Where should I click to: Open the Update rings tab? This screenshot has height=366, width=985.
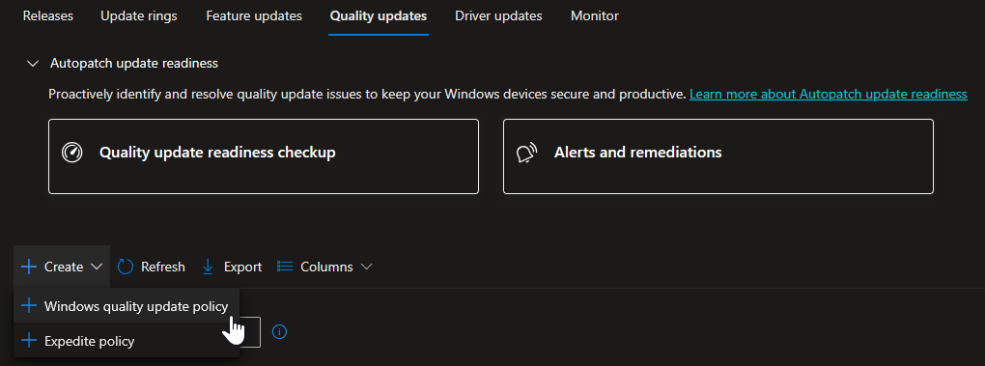139,16
